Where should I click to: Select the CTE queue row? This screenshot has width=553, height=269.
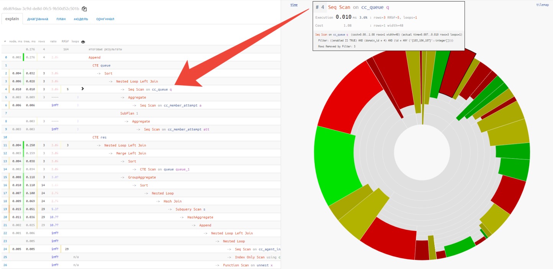point(101,65)
